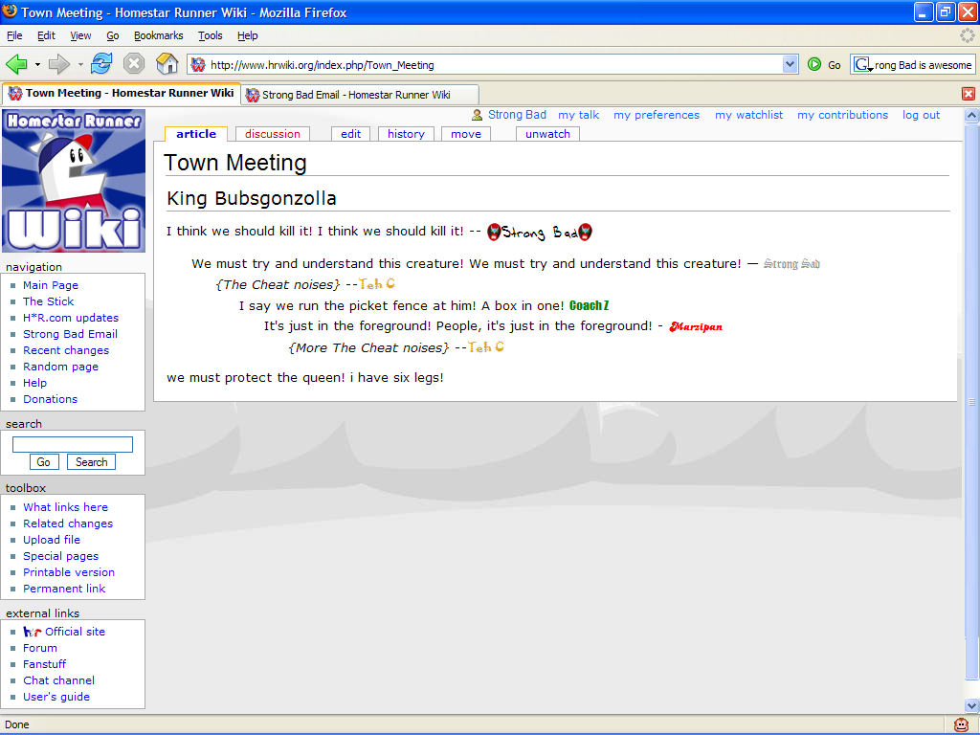980x735 pixels.
Task: Click the browser search box text field
Action: click(x=923, y=64)
